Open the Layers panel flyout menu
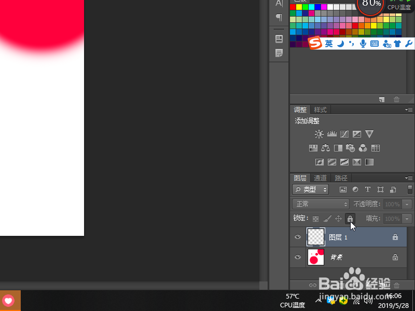The width and height of the screenshot is (415, 311). point(409,178)
